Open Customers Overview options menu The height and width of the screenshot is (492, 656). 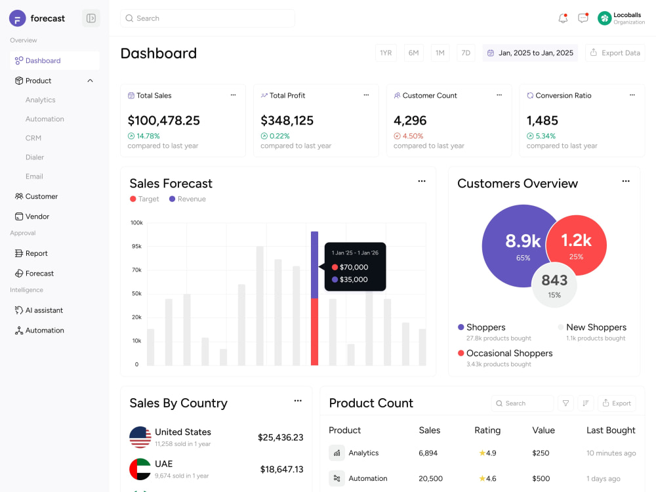[x=626, y=181]
